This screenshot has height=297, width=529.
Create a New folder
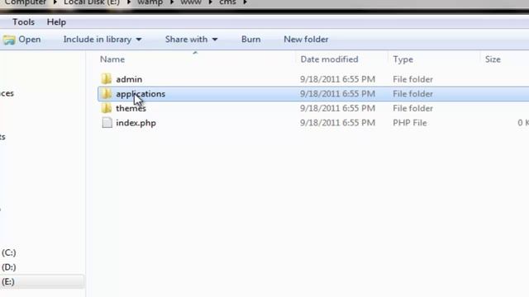306,40
